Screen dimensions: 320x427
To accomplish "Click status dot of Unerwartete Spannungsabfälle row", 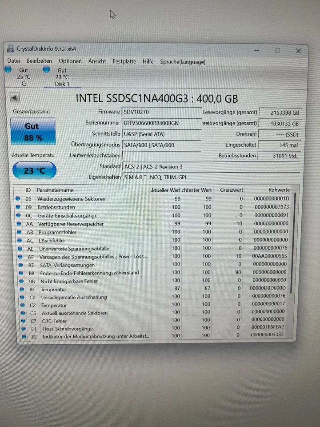I will pos(20,249).
